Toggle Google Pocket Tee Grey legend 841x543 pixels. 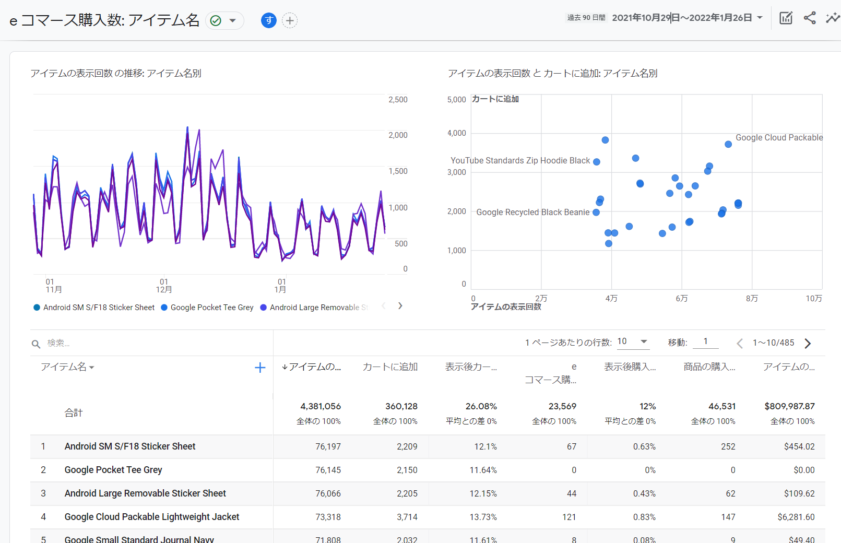coord(207,308)
